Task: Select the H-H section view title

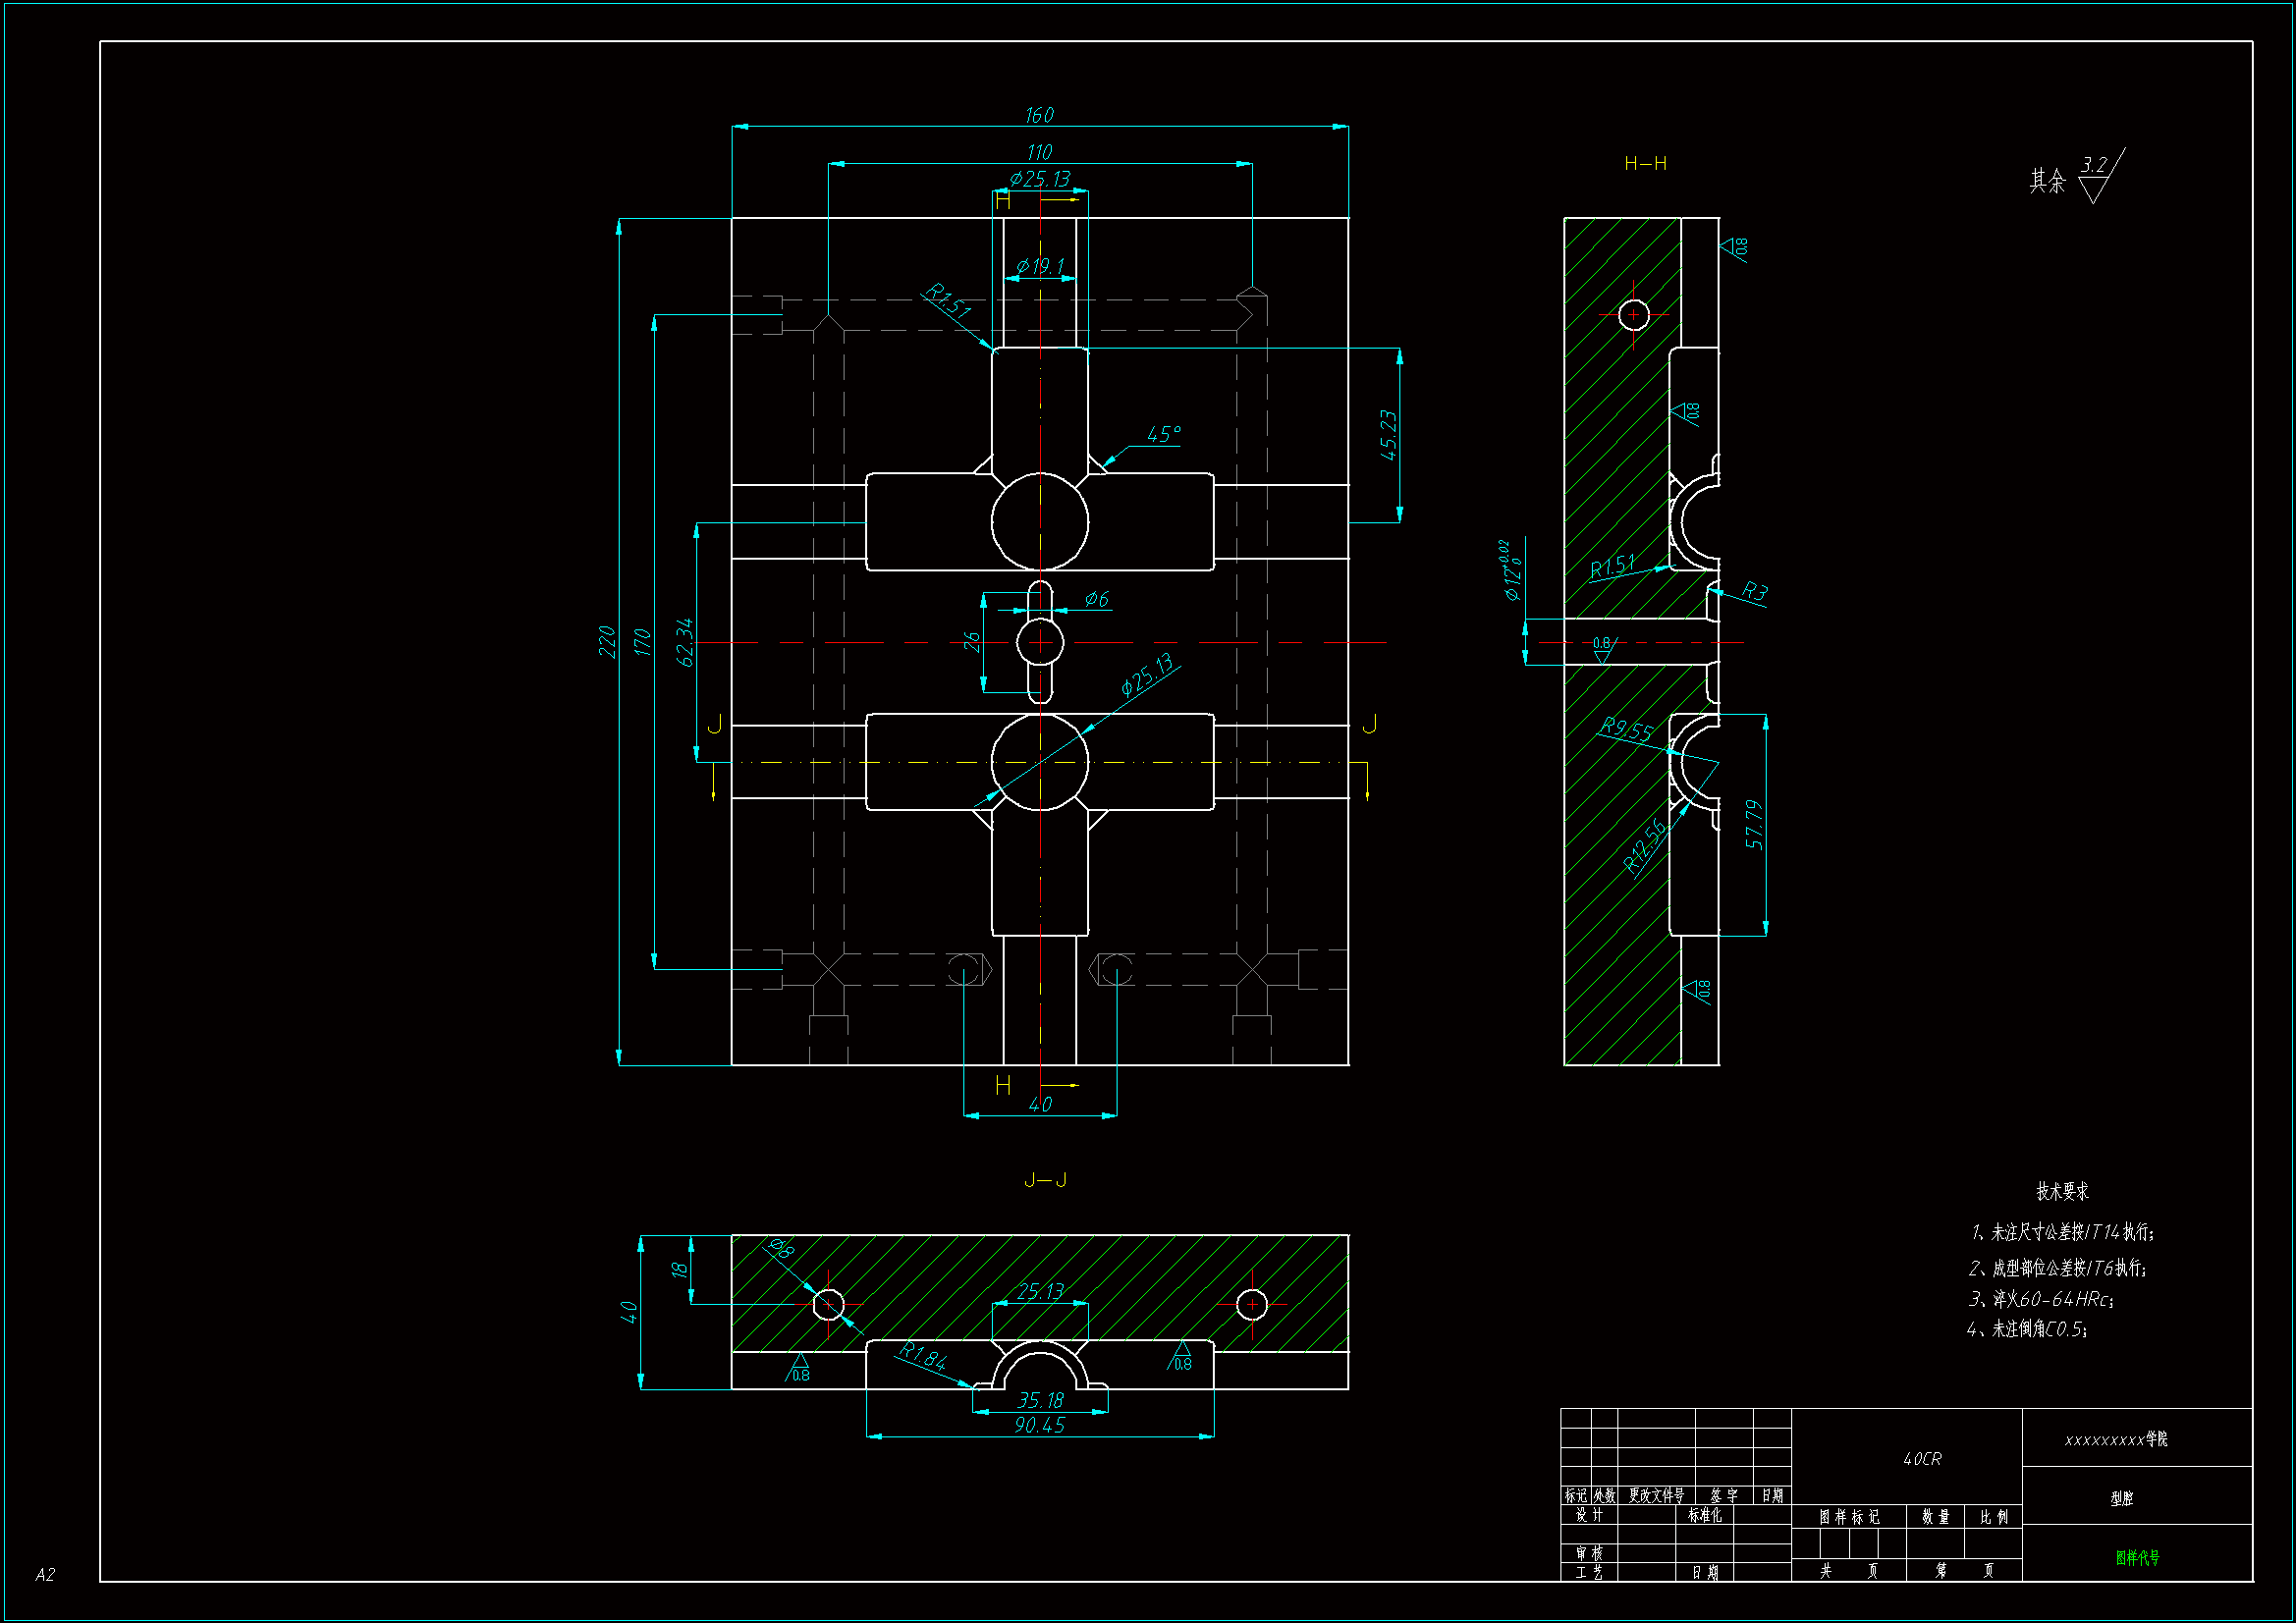Action: (1645, 163)
